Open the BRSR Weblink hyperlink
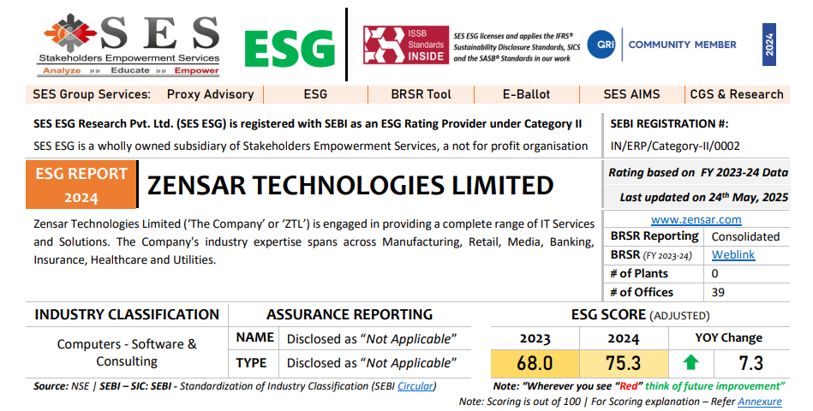Image resolution: width=813 pixels, height=411 pixels. click(x=733, y=254)
